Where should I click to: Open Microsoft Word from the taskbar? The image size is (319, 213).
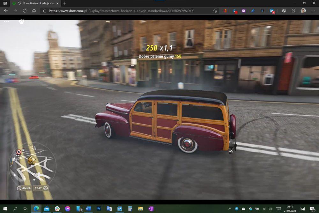point(88,209)
